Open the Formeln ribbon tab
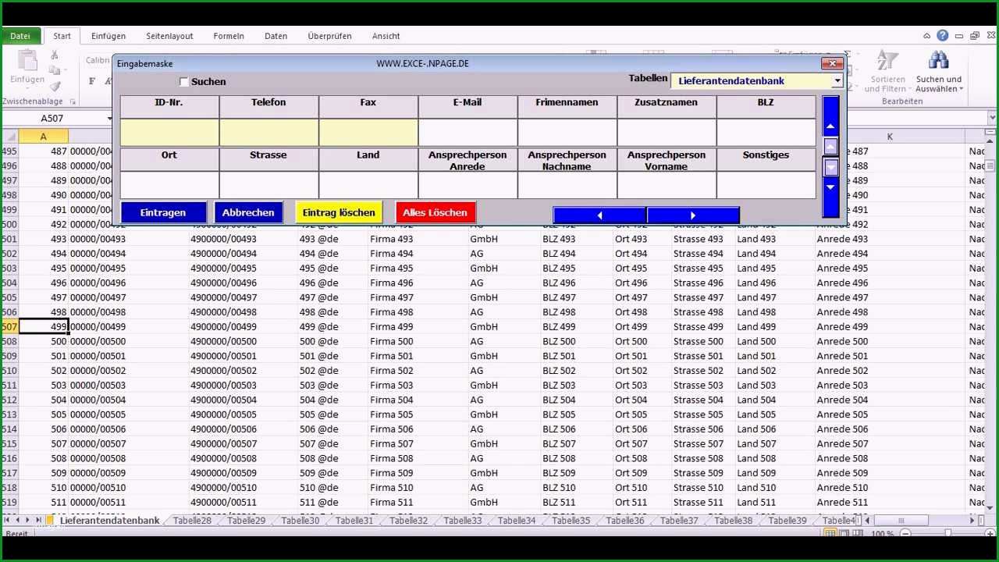This screenshot has width=999, height=562. tap(229, 36)
